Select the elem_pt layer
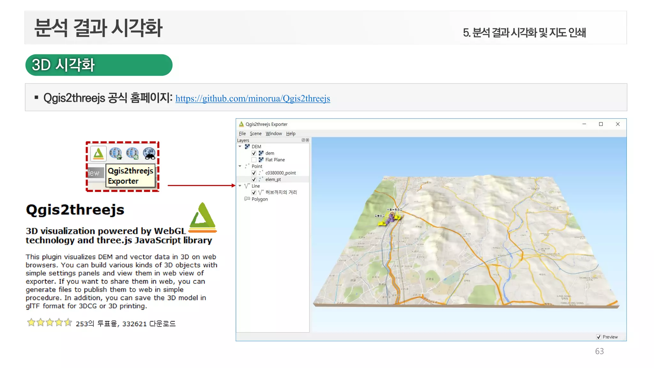The image size is (654, 368). (273, 180)
